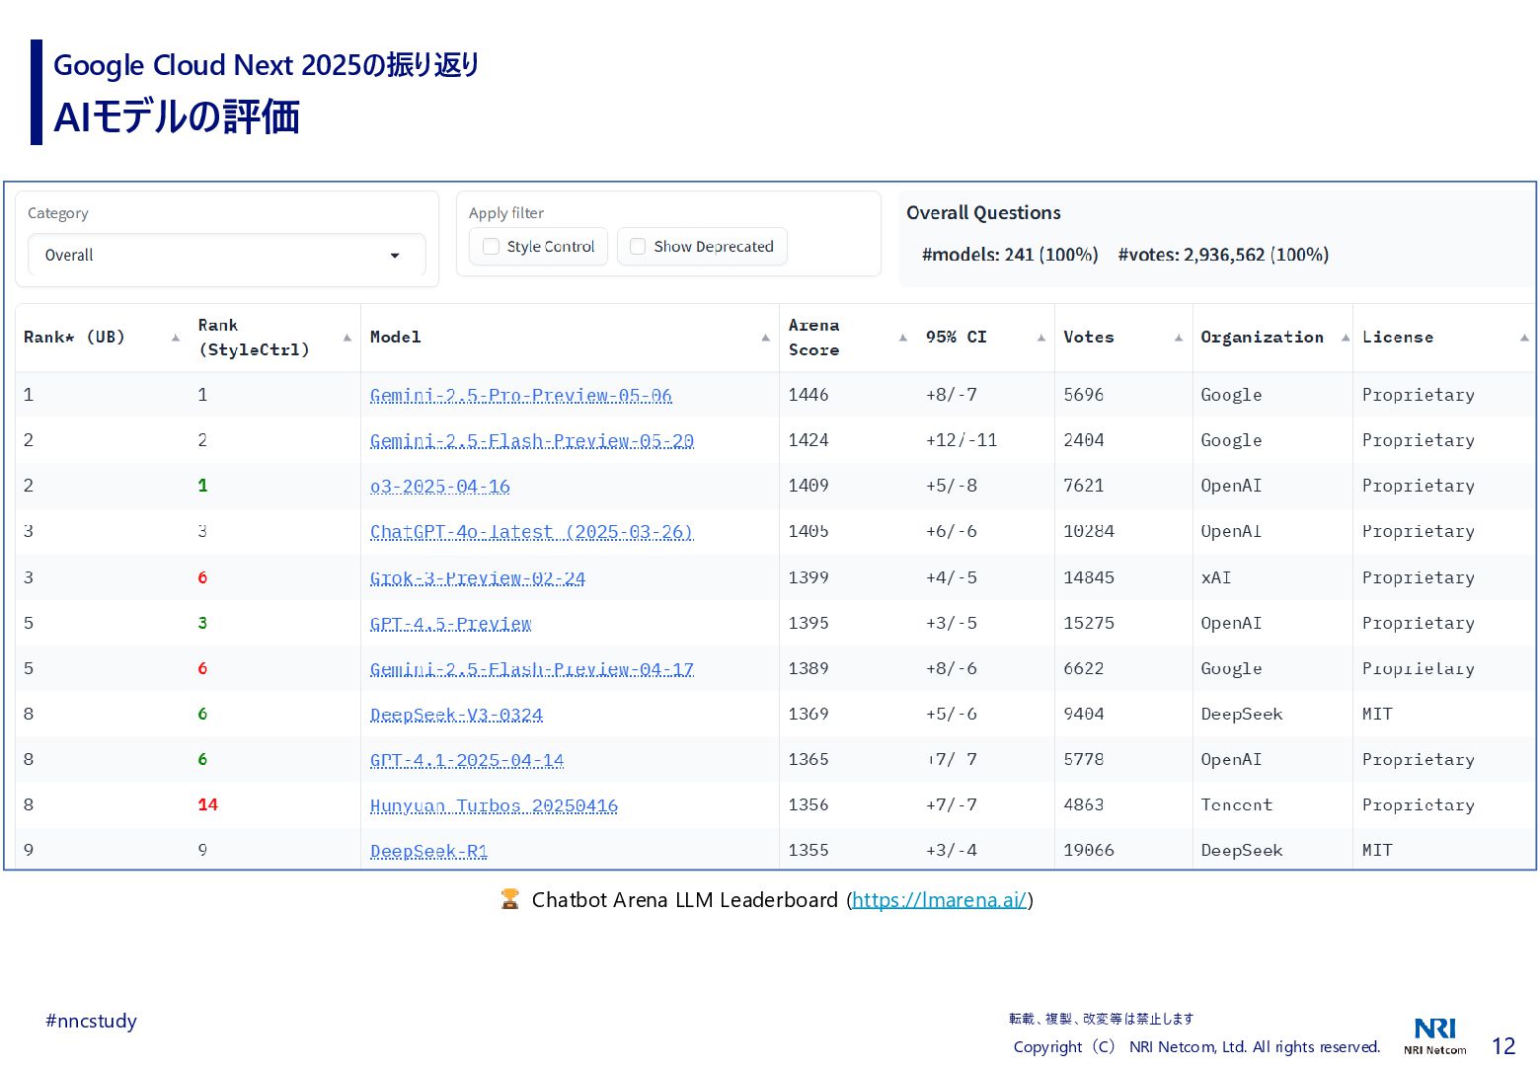Click the Organization column header

click(1262, 338)
